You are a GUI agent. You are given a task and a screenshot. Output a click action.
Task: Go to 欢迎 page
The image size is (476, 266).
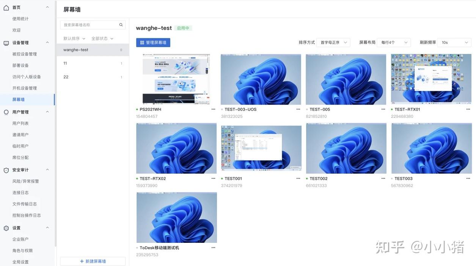coord(16,30)
